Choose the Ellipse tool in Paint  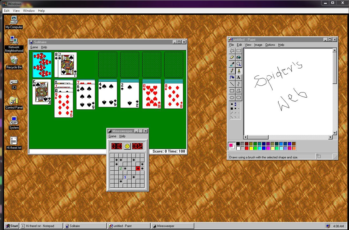232,97
